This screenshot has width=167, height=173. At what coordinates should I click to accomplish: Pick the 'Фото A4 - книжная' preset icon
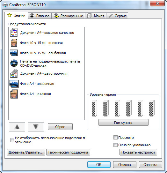(x=14, y=94)
